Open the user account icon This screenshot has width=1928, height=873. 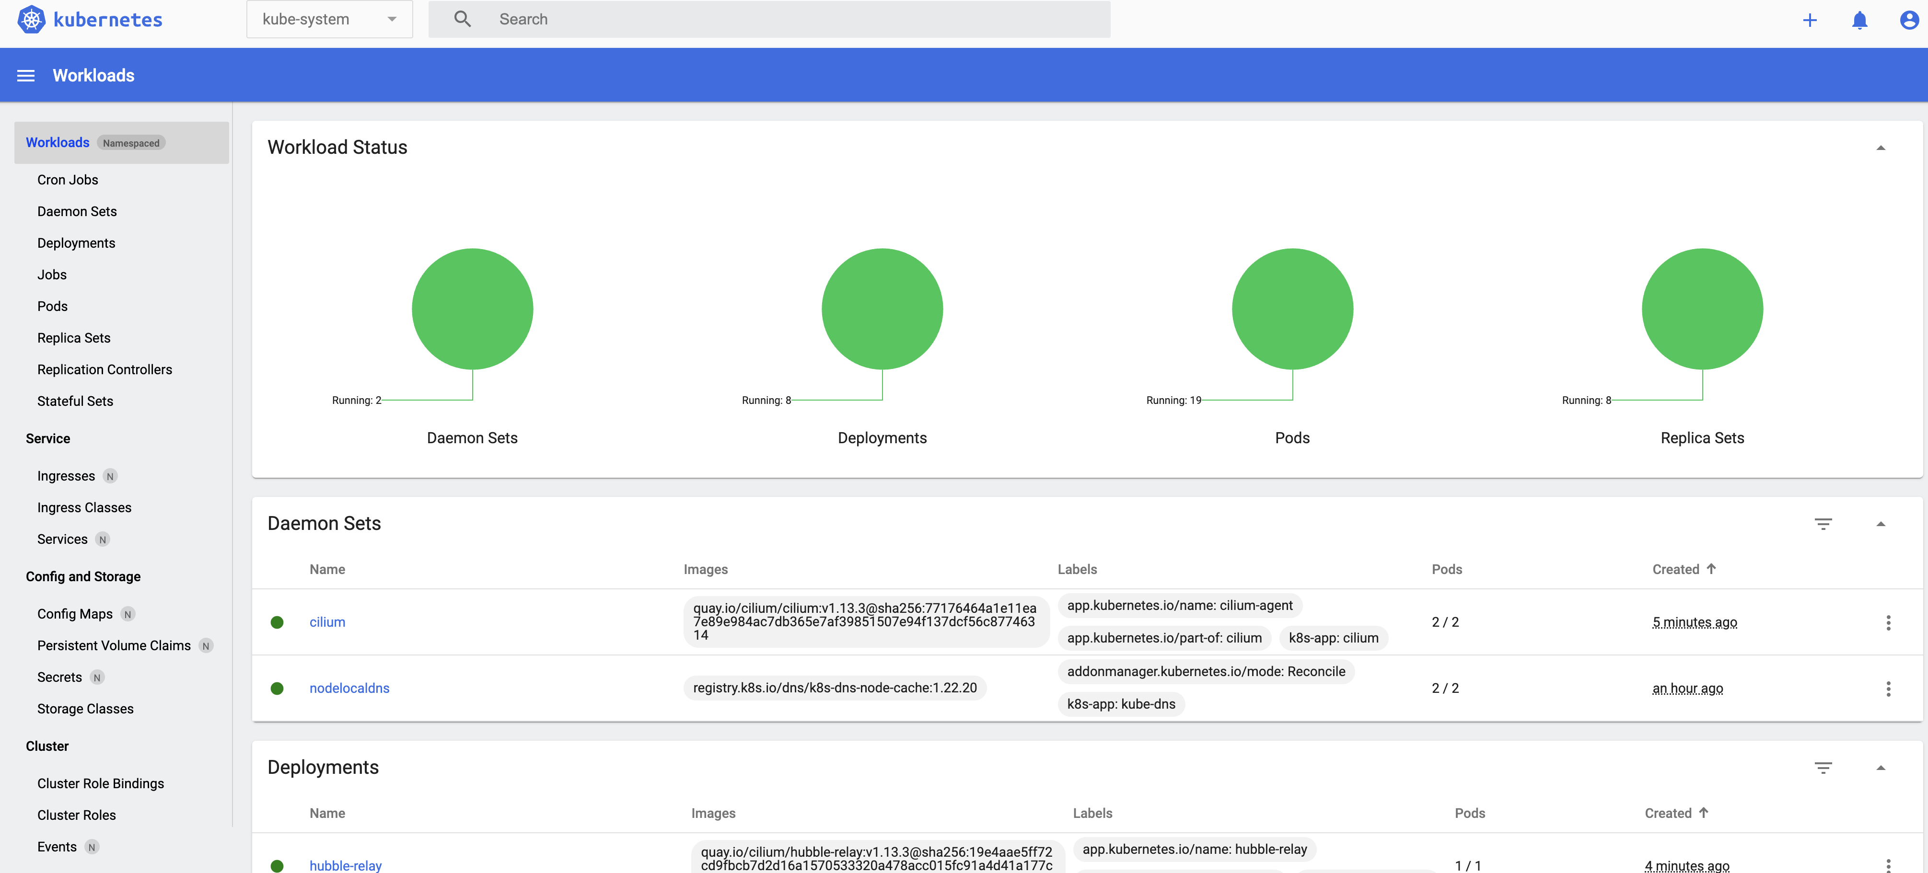[1909, 20]
